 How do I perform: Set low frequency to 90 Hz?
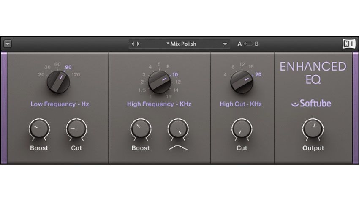point(68,67)
